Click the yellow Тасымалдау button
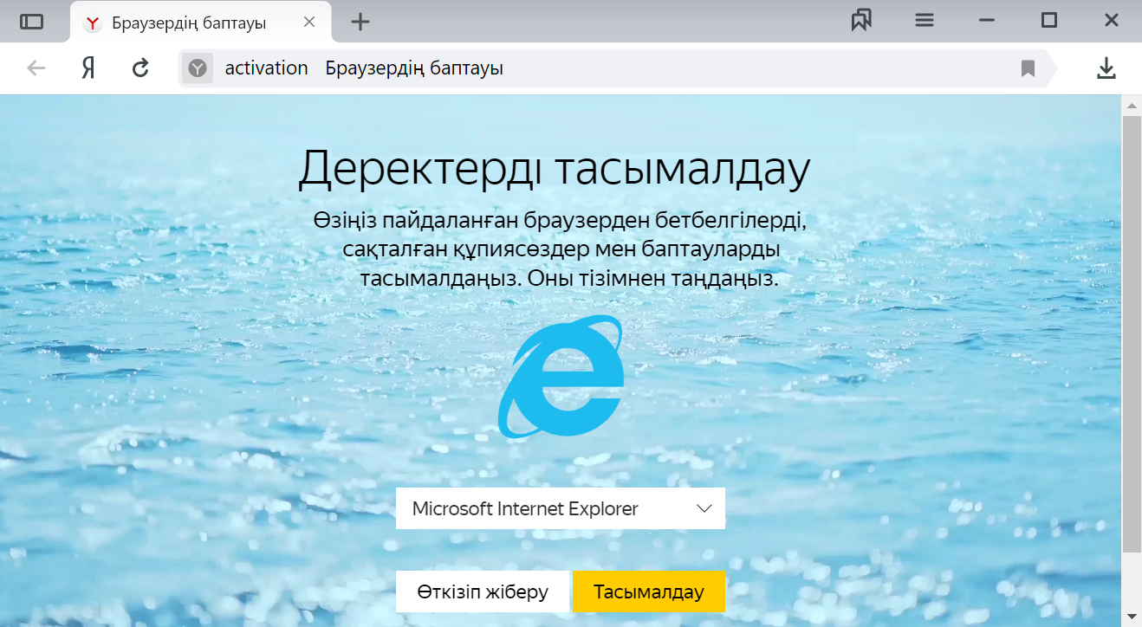The width and height of the screenshot is (1142, 627). 649,591
